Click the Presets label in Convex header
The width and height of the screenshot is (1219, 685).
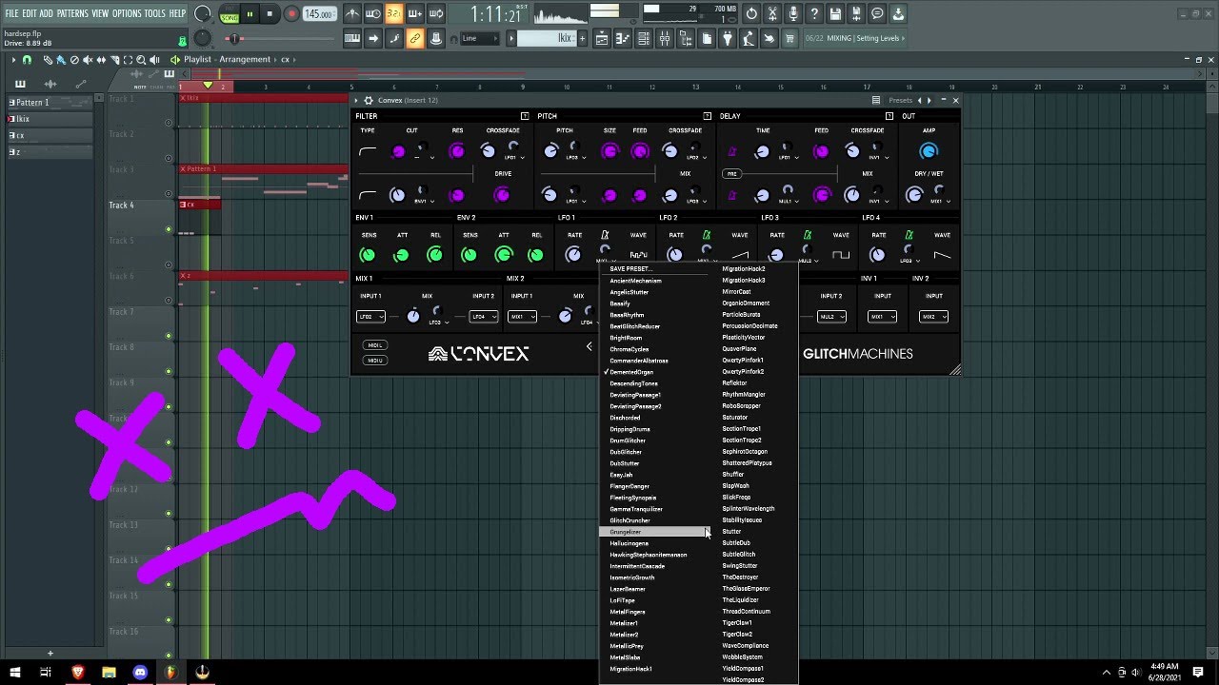[x=900, y=101]
